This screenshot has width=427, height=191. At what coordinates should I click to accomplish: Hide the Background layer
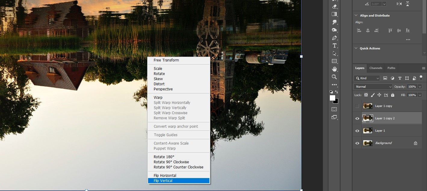coord(357,143)
